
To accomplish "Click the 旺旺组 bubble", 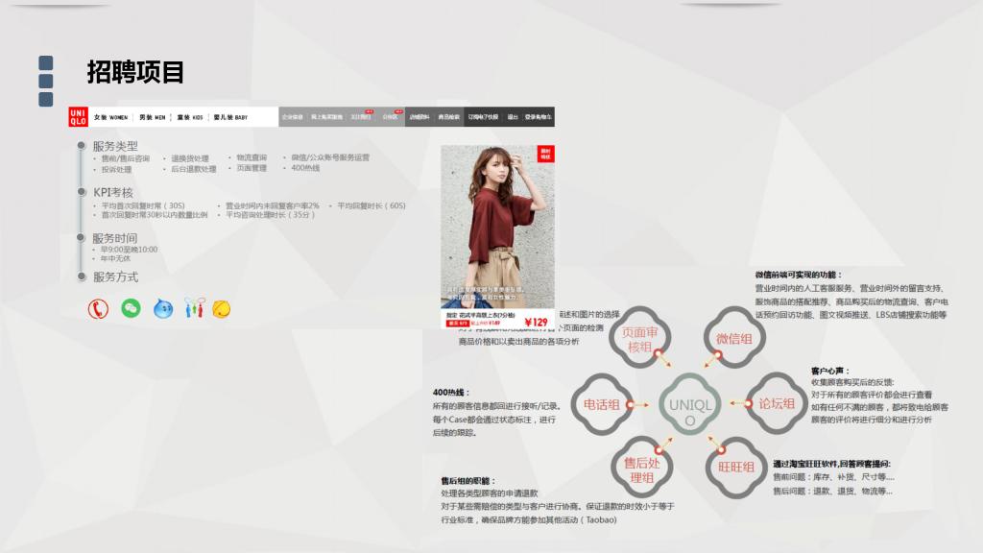I will (x=736, y=467).
